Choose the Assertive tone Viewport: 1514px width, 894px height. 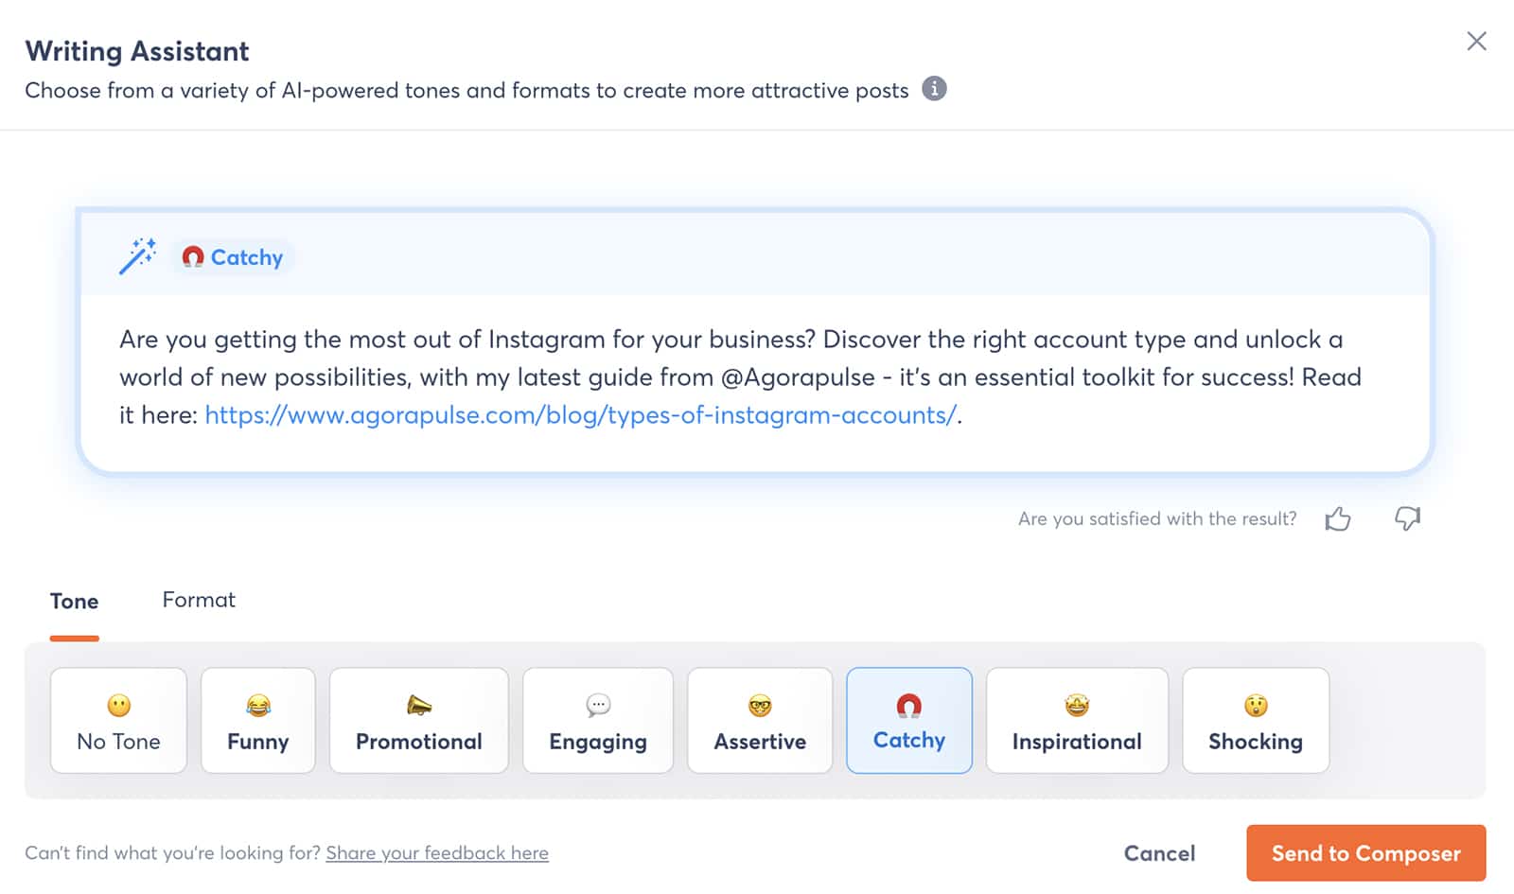click(760, 721)
